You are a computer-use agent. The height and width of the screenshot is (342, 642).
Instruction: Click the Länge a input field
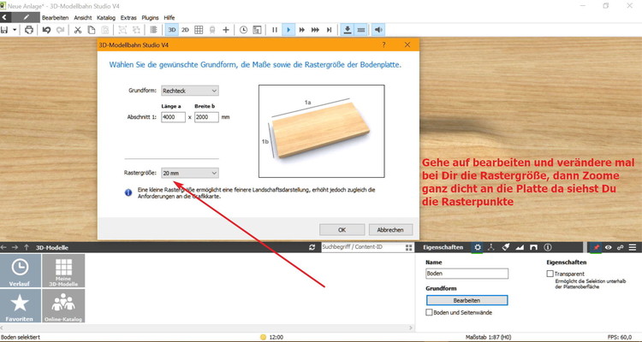173,117
